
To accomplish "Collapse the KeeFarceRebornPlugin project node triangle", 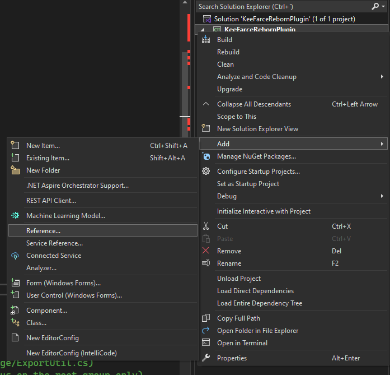I will point(203,30).
